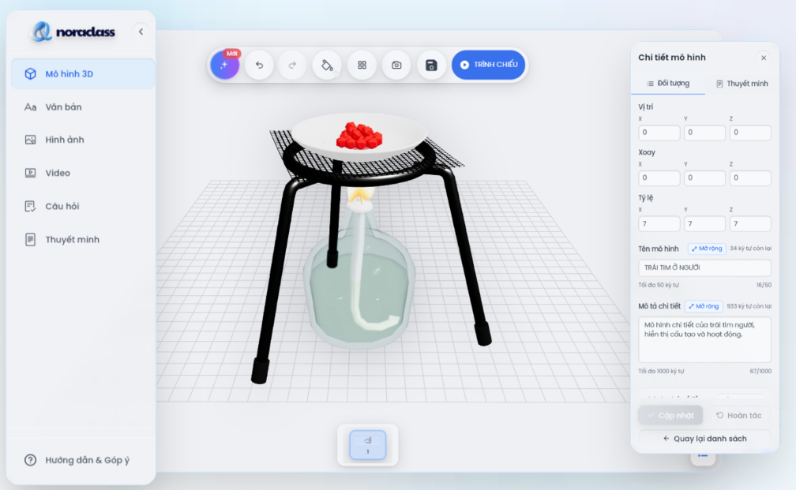Expand the Mô tả chi tiết field
The image size is (796, 490).
[703, 306]
